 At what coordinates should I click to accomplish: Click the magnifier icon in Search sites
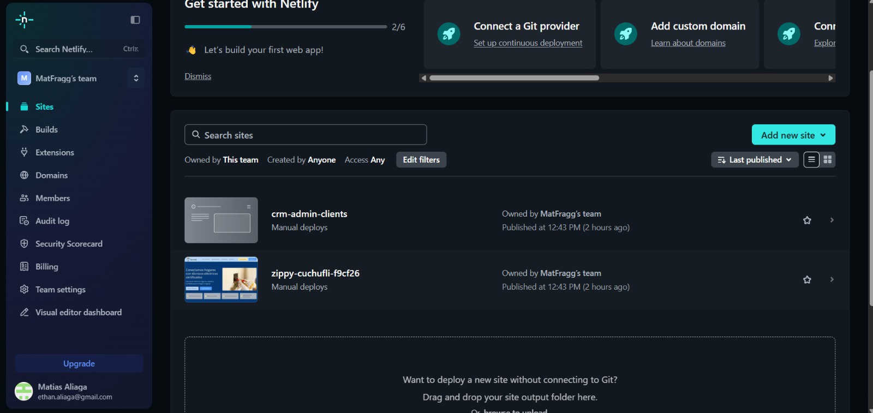point(196,135)
